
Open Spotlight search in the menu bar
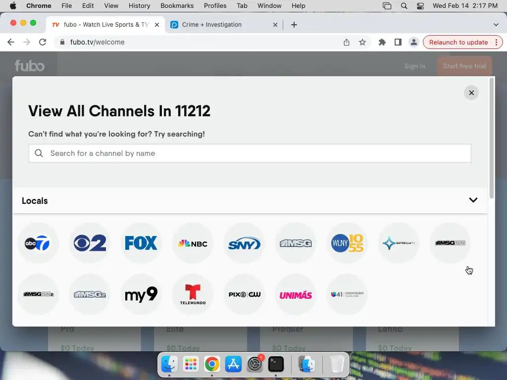click(404, 5)
